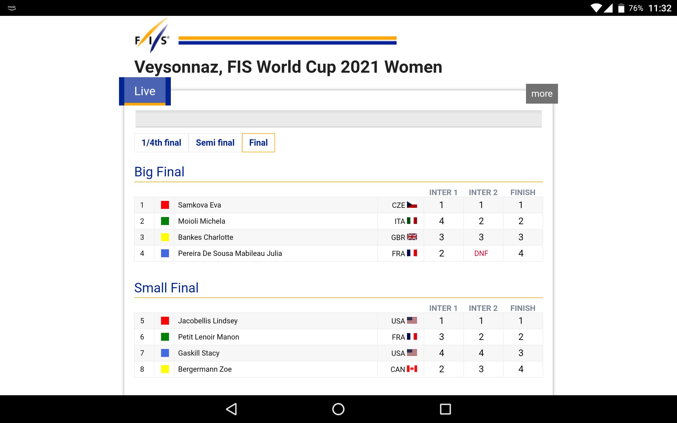Viewport: 677px width, 423px height.
Task: Open the recent apps square button
Action: coord(445,409)
